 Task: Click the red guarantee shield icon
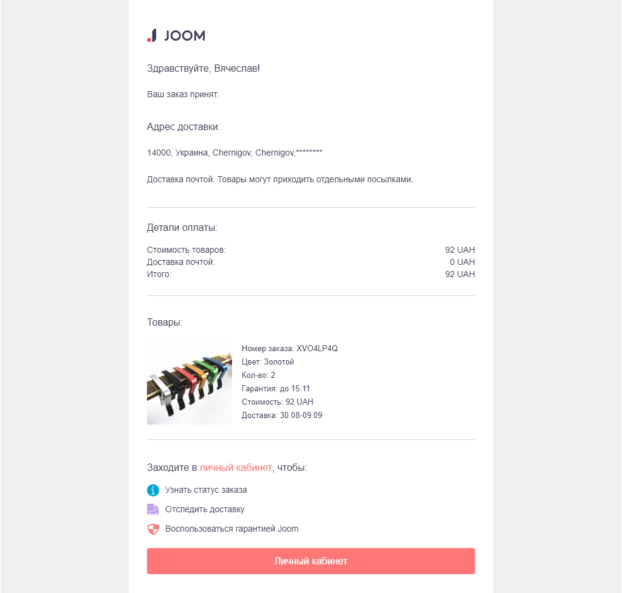[153, 529]
